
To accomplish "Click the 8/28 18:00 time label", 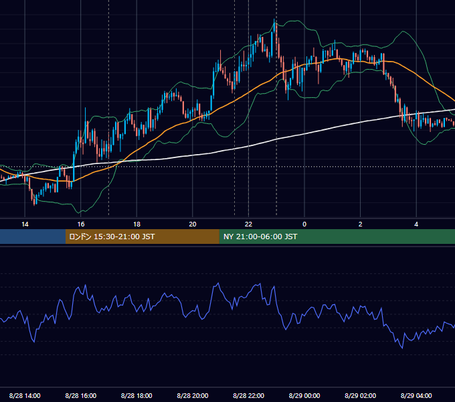I will pos(136,395).
